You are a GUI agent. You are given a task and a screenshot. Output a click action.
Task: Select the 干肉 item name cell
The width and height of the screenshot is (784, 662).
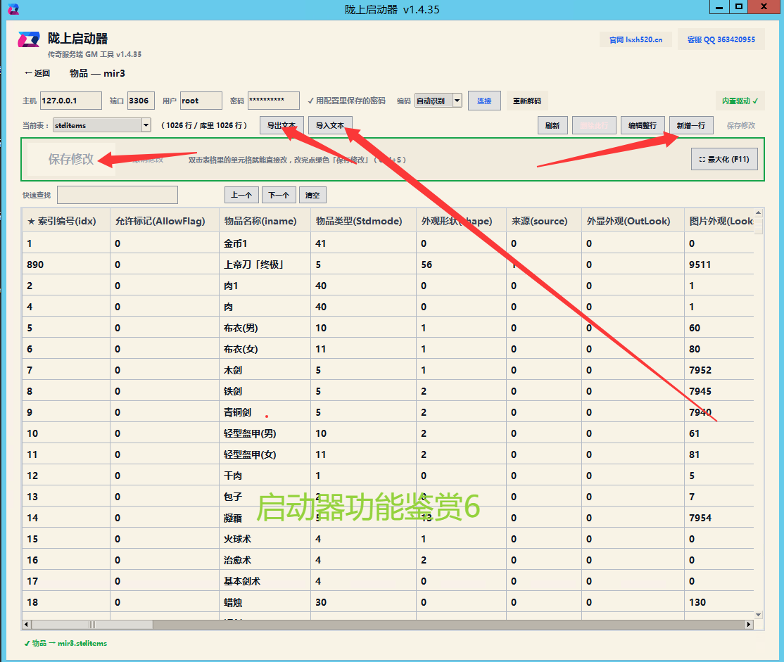(265, 476)
